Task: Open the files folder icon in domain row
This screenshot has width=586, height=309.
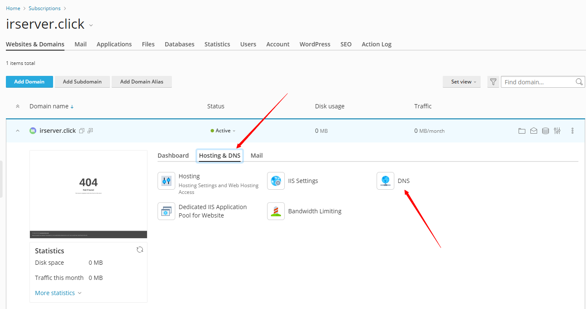Action: click(x=522, y=131)
